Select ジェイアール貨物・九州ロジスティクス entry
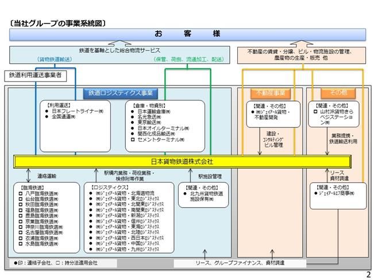 click(124, 249)
